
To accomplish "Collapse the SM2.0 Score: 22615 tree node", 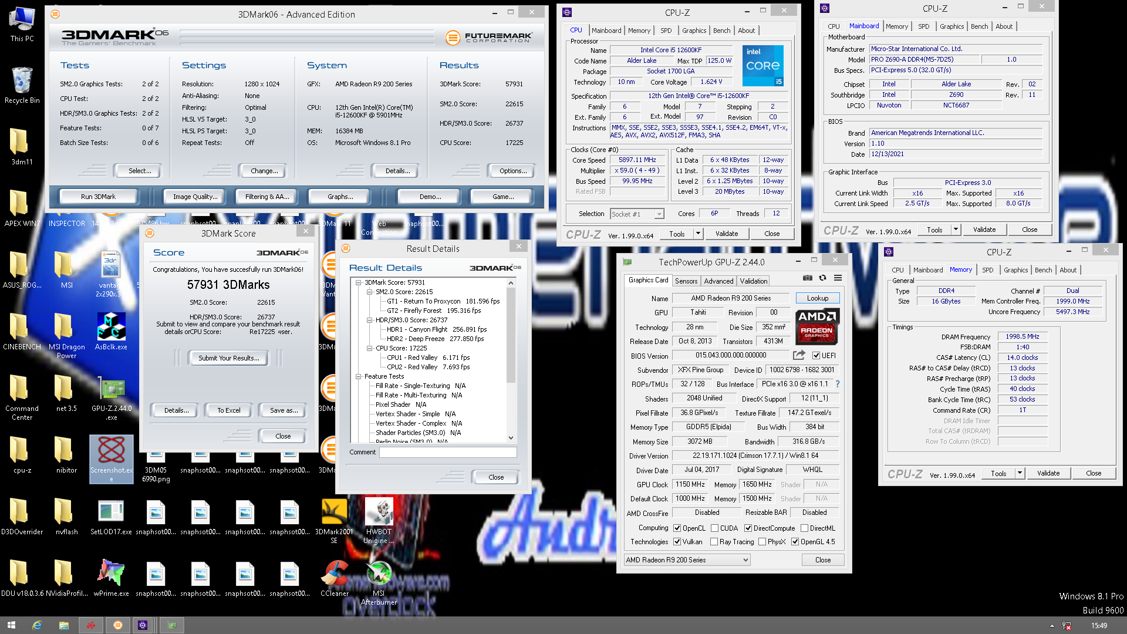I will click(x=370, y=292).
